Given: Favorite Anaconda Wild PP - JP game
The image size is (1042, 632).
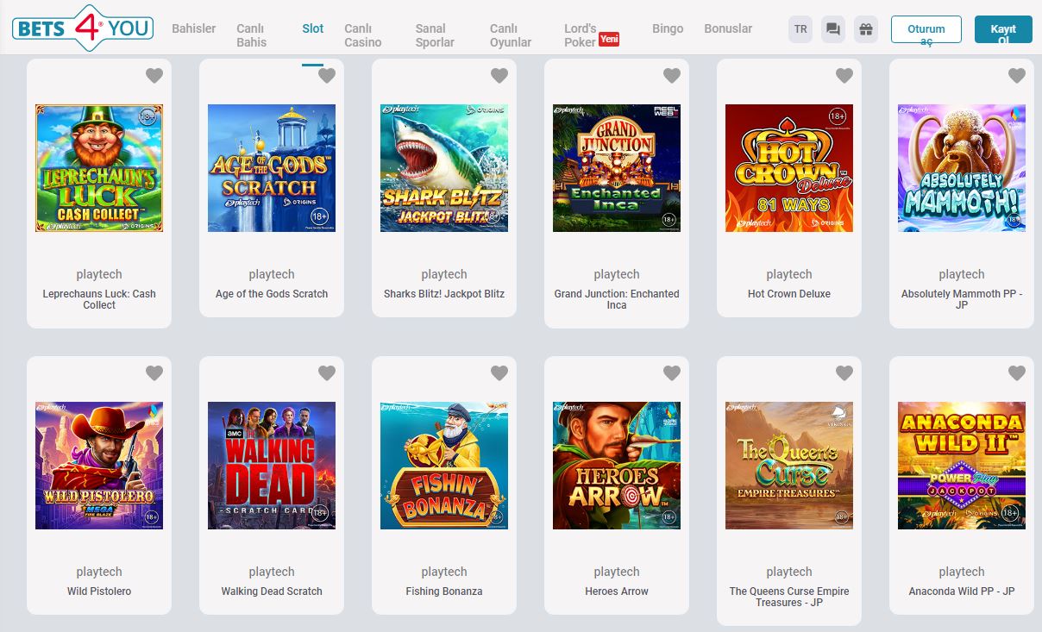Looking at the screenshot, I should coord(1017,373).
